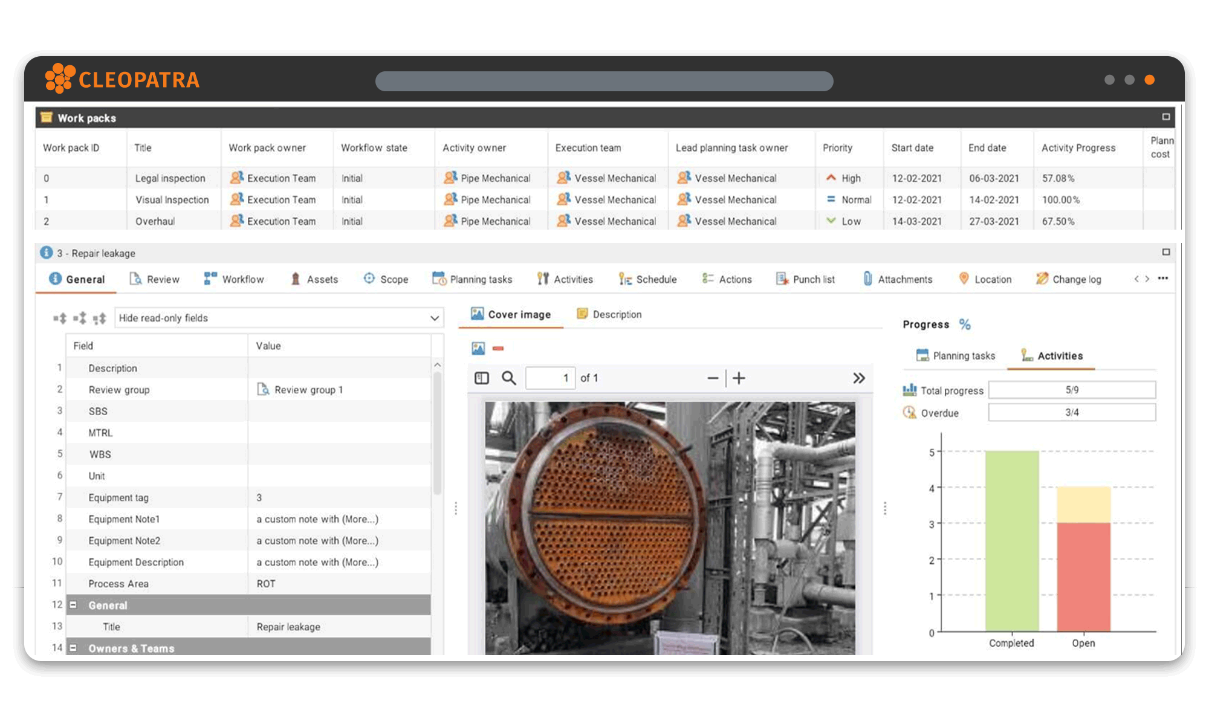Click the magnifier search icon in viewer

tap(509, 378)
